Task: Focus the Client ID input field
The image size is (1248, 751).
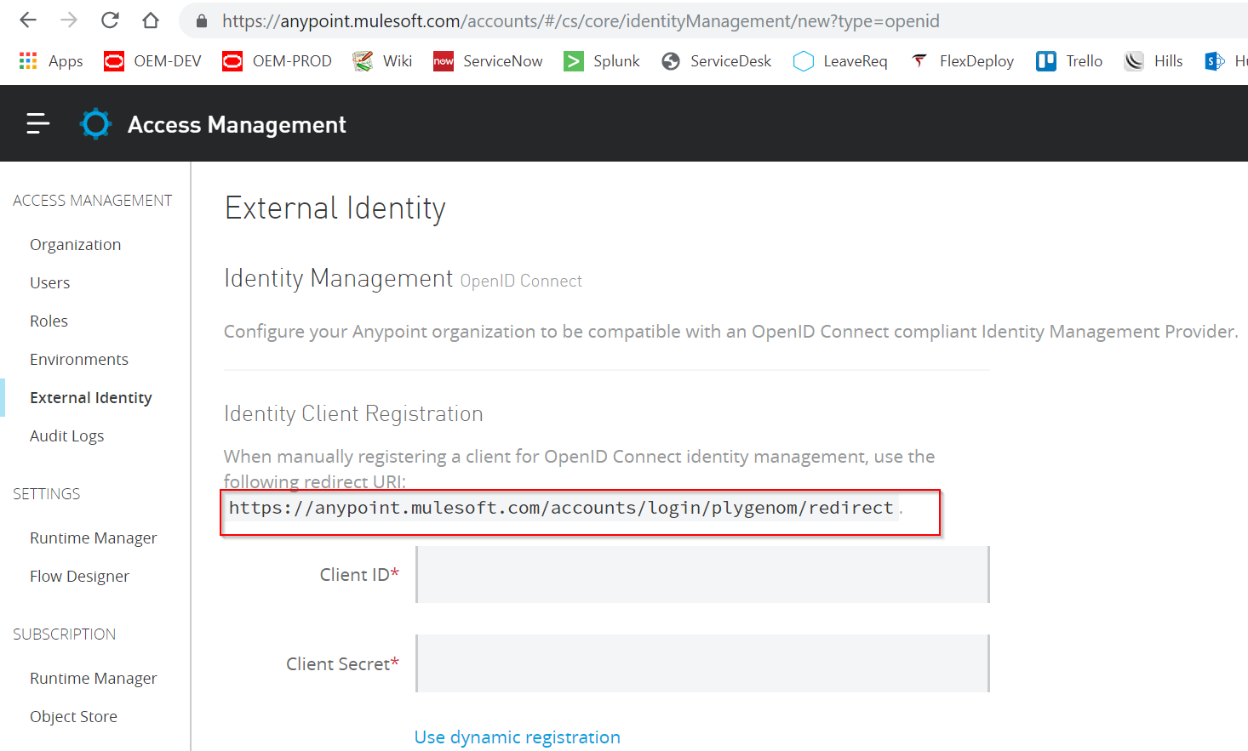Action: [x=702, y=575]
